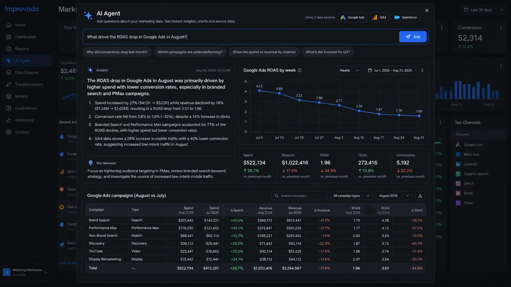Expand the Weekly granularity dropdown
This screenshot has width=511, height=287.
tap(349, 70)
